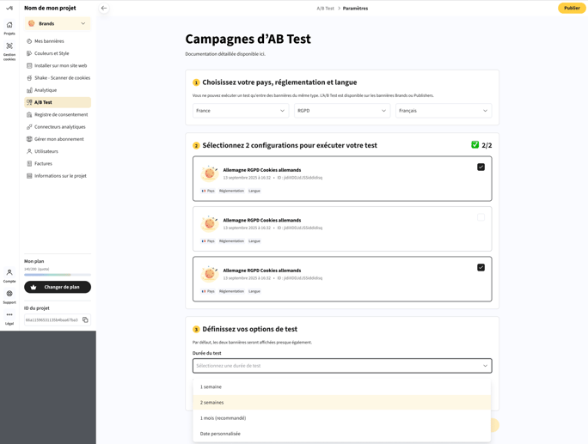The image size is (588, 444).
Task: Click the Connecteurs analytiques icon
Action: point(29,127)
